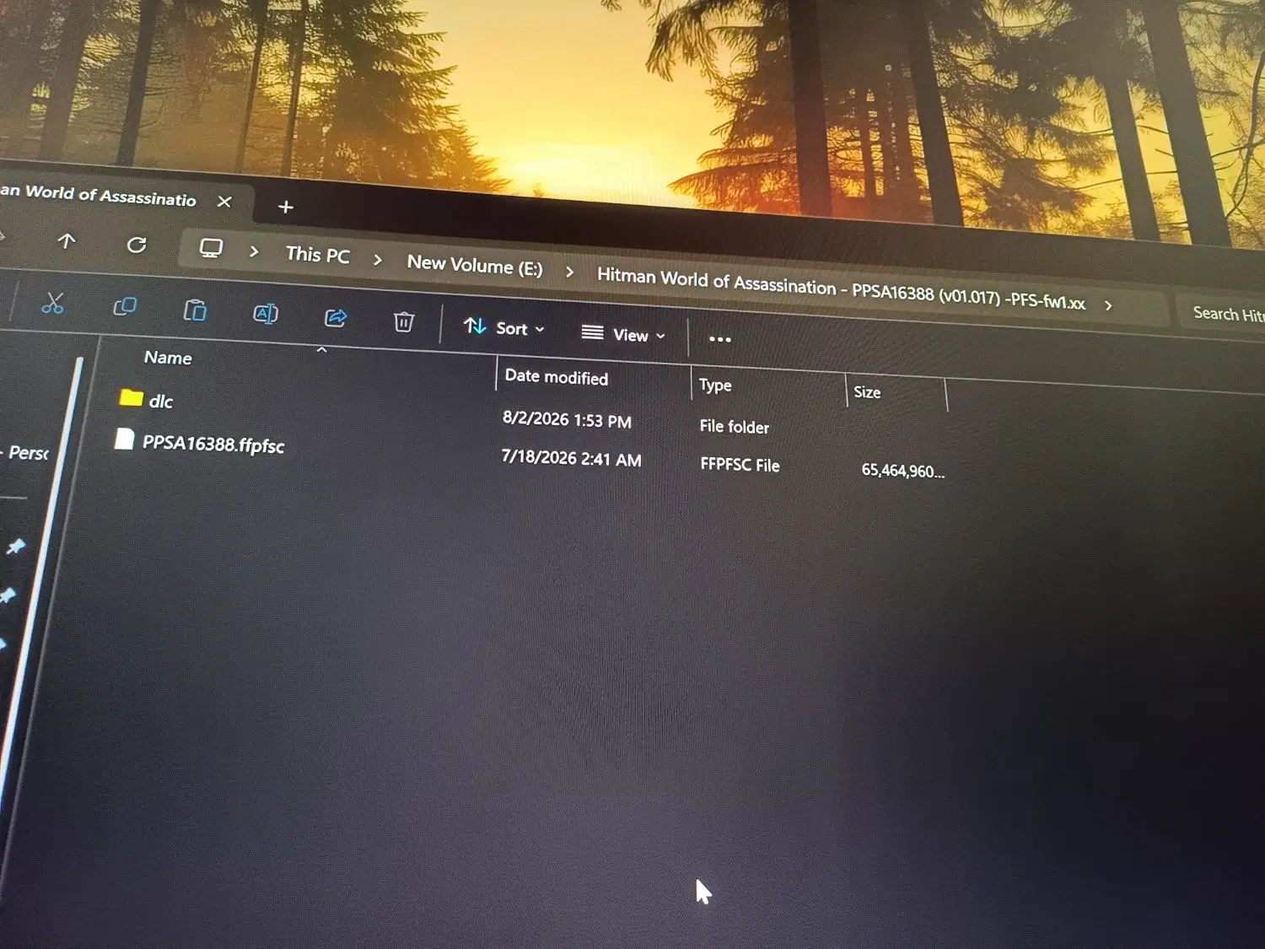This screenshot has width=1265, height=949.
Task: Sort by the Name column header
Action: (x=168, y=358)
